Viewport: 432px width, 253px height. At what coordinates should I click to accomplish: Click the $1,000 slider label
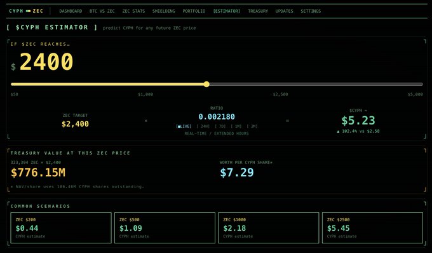pyautogui.click(x=145, y=94)
